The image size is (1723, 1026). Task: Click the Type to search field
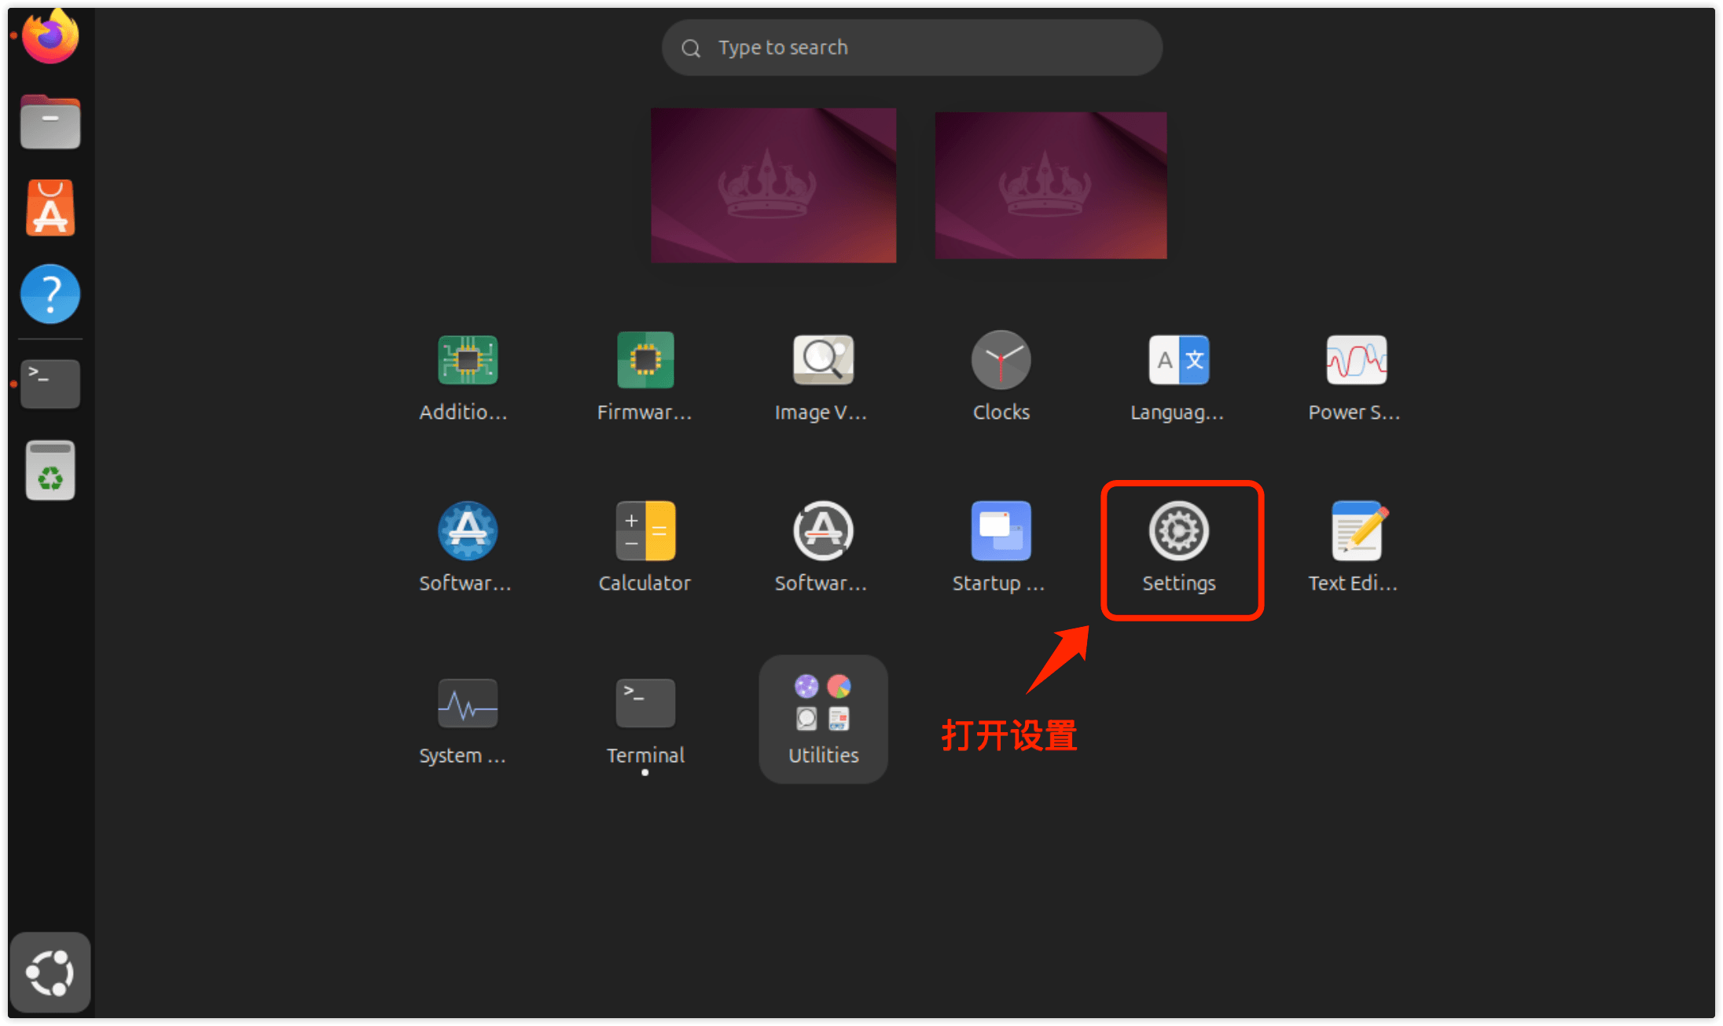point(912,48)
